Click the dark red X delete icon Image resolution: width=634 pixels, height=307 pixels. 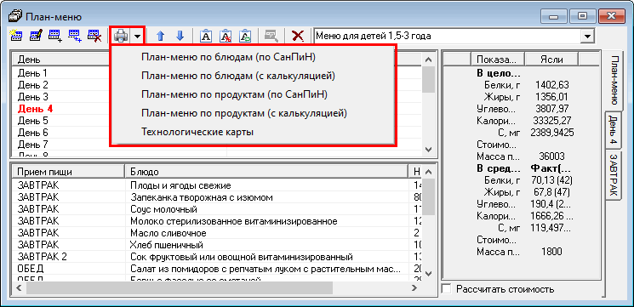coord(298,36)
